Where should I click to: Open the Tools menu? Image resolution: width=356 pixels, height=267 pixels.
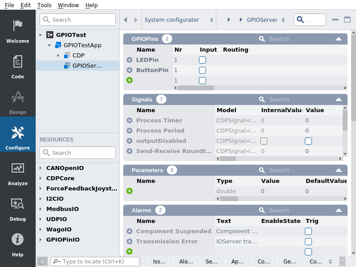[44, 5]
